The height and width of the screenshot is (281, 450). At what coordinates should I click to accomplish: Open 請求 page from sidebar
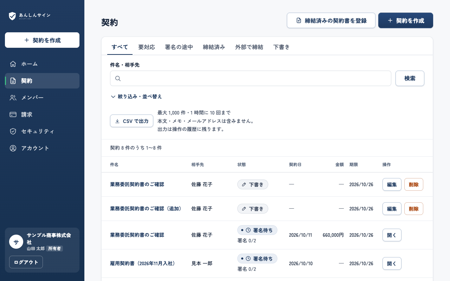(42, 115)
